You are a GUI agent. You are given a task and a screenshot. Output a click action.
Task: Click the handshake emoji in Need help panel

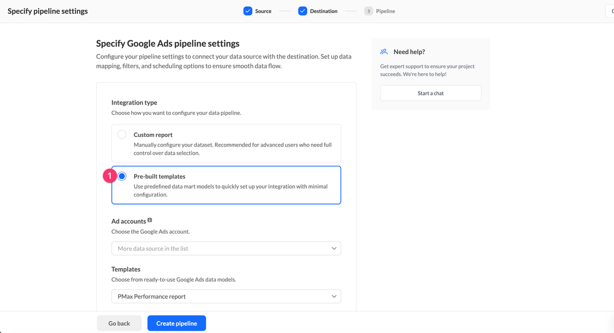click(x=383, y=51)
